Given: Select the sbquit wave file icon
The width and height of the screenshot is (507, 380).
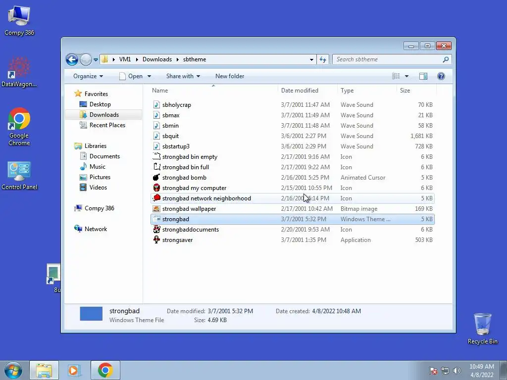Looking at the screenshot, I should pos(156,136).
